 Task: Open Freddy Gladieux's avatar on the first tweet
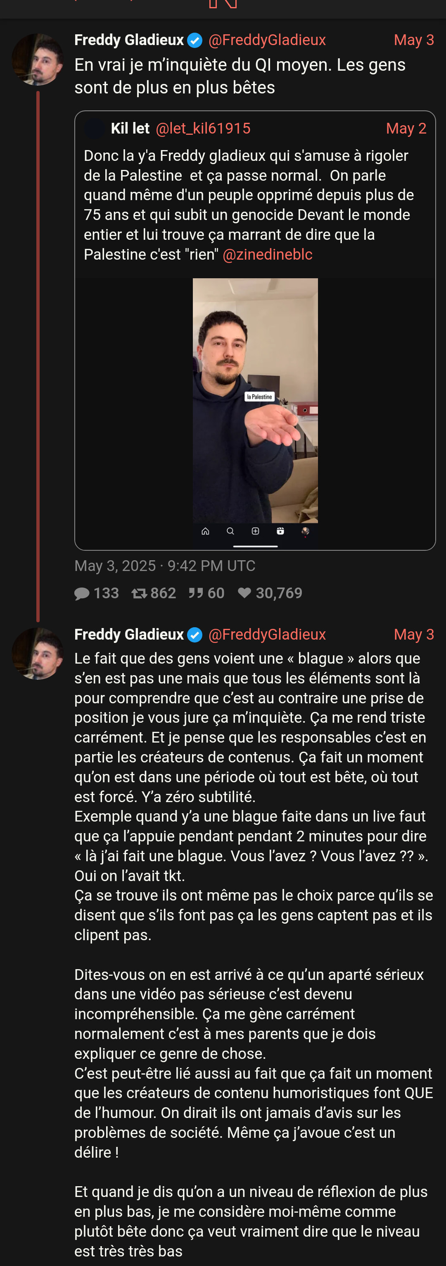[37, 59]
